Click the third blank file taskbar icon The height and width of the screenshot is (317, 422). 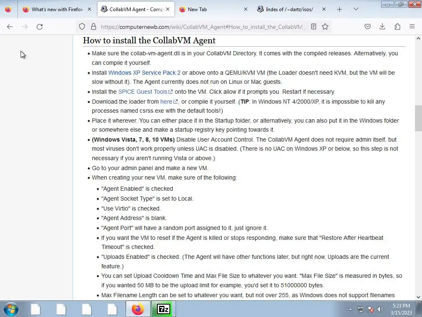pos(87,309)
